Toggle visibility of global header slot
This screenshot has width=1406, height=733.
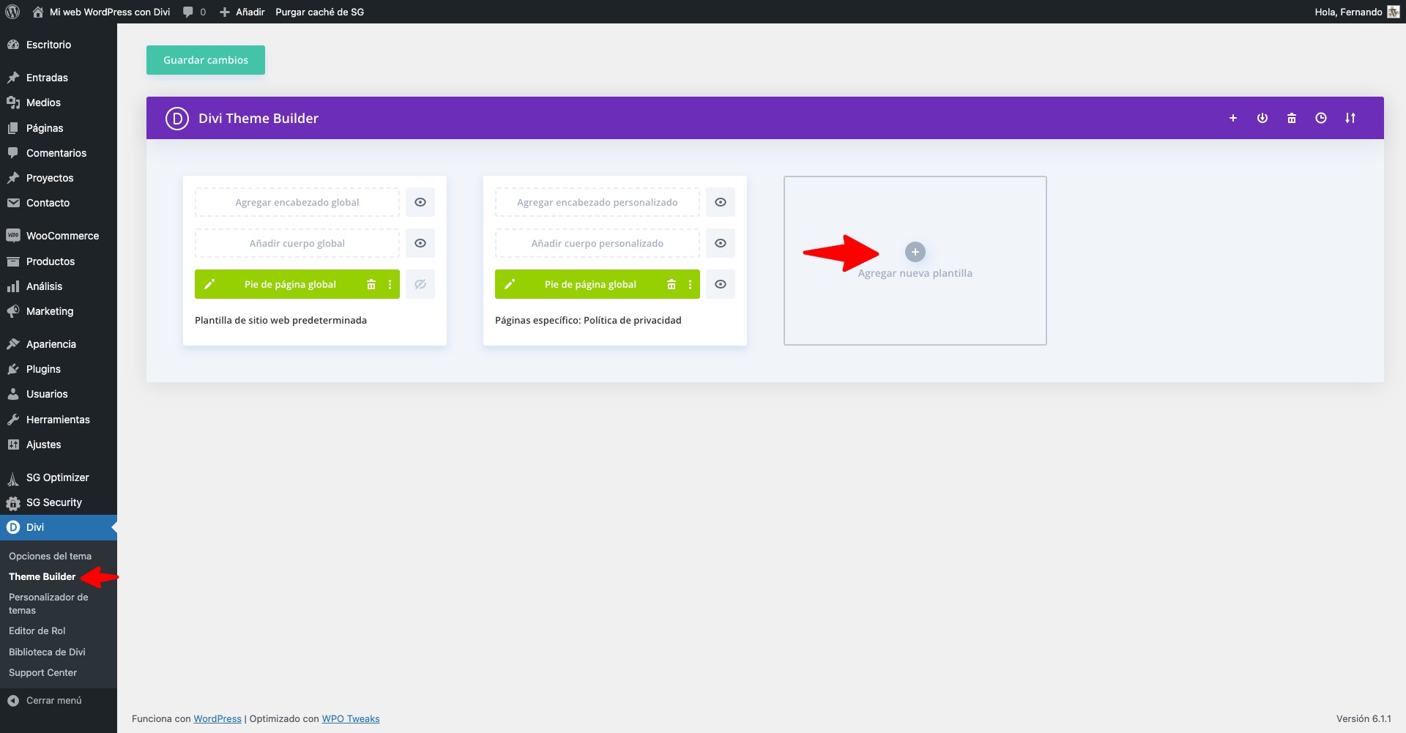coord(420,202)
